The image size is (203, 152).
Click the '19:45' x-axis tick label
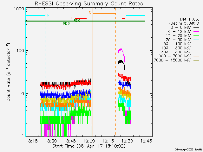[x=146, y=141]
